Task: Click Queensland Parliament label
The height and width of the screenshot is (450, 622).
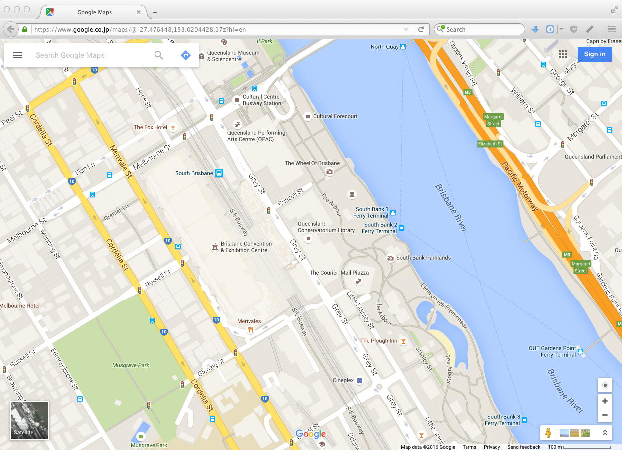Action: pyautogui.click(x=593, y=157)
